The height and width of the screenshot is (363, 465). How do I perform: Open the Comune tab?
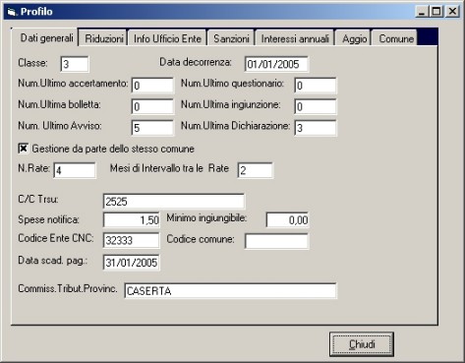[x=395, y=38]
